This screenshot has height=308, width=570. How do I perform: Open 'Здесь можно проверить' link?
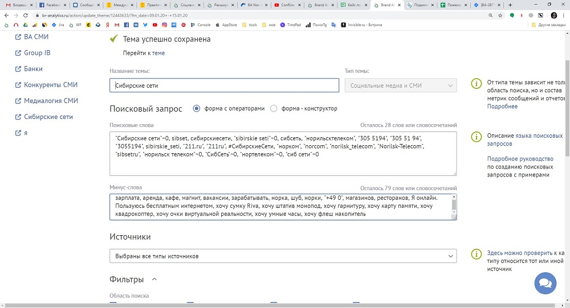pos(519,253)
